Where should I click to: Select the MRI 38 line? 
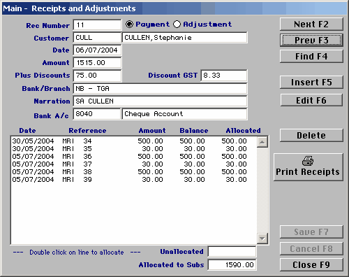(x=134, y=172)
